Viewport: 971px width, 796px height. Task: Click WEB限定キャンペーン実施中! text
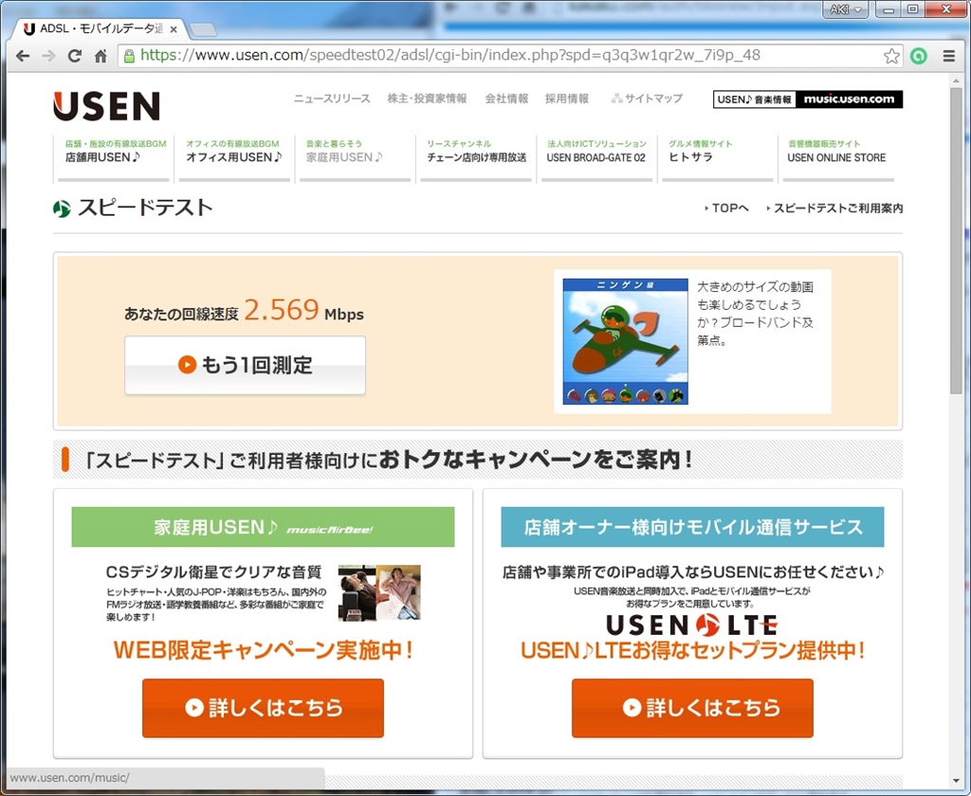pyautogui.click(x=264, y=650)
